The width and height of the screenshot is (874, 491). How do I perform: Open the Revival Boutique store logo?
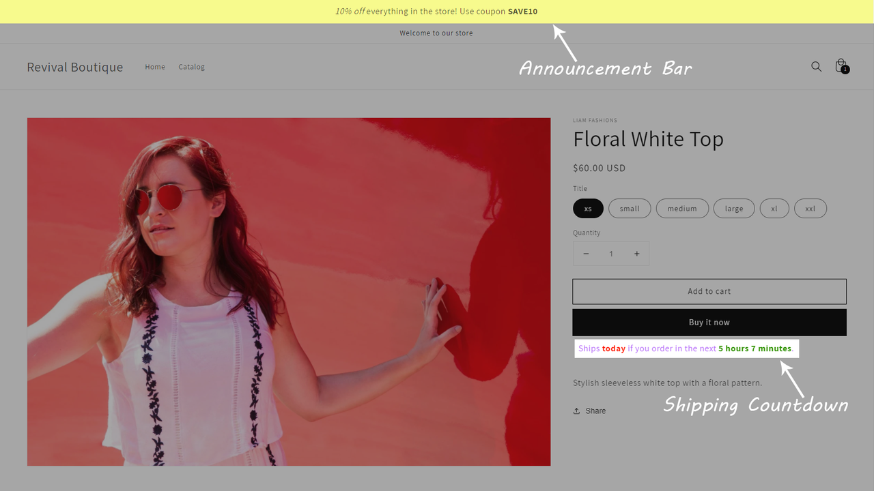[x=74, y=66]
